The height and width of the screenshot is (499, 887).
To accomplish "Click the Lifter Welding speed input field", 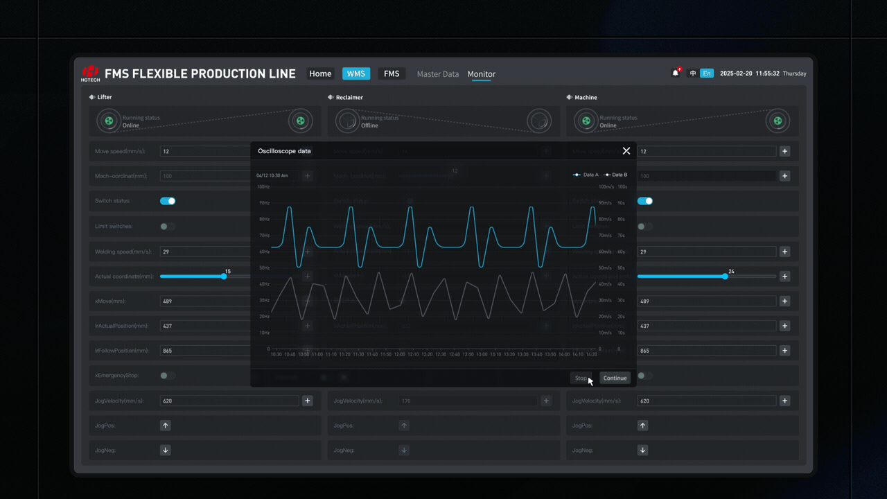I will click(206, 252).
